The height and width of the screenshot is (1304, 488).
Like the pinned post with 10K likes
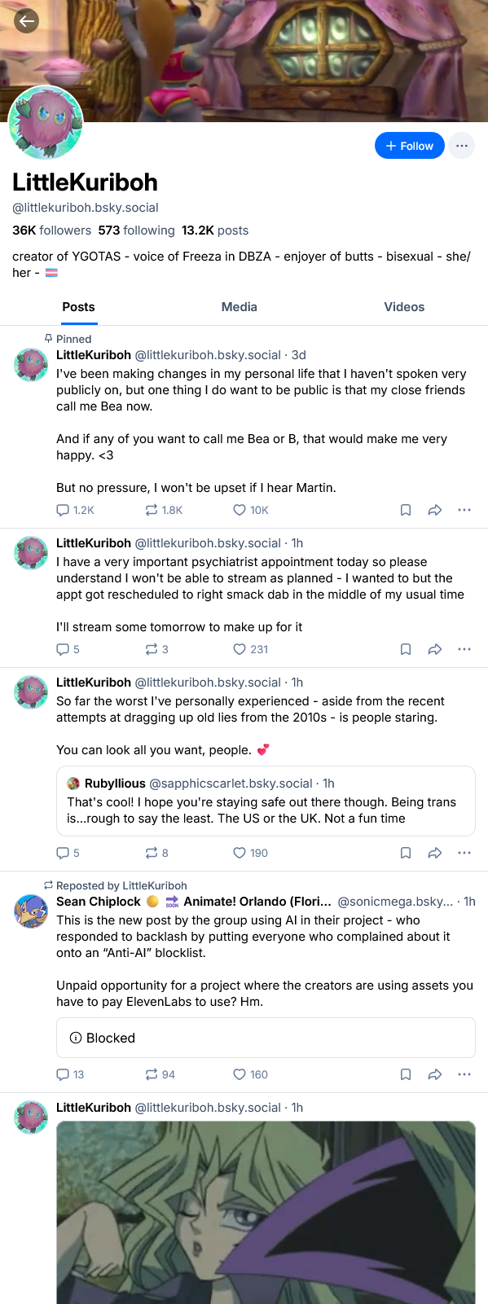[251, 510]
